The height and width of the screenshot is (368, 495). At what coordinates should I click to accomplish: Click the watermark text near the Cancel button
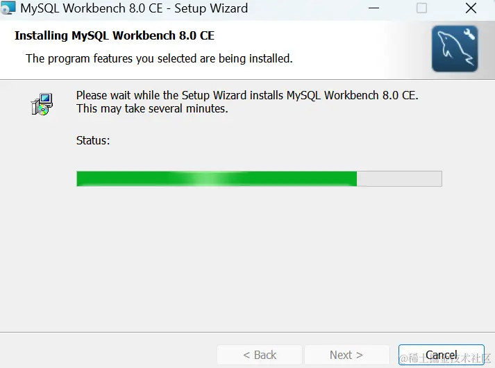click(445, 358)
